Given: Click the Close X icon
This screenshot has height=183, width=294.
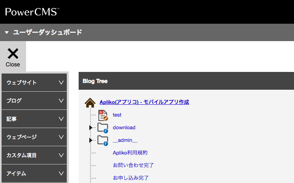Looking at the screenshot, I should (13, 54).
